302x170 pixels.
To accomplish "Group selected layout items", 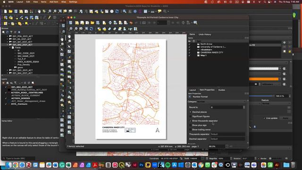I will click(109, 29).
